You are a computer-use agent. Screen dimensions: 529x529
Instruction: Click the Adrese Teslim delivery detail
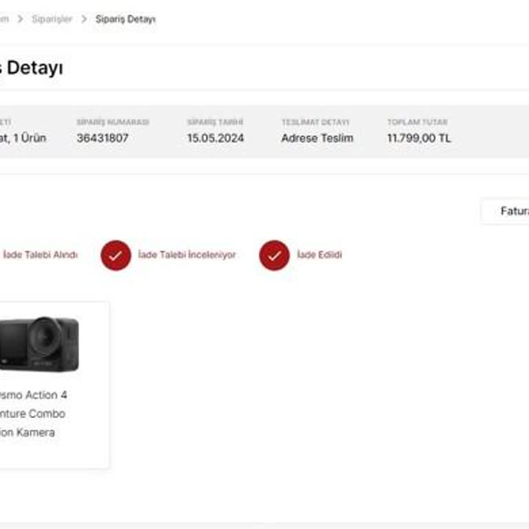317,138
